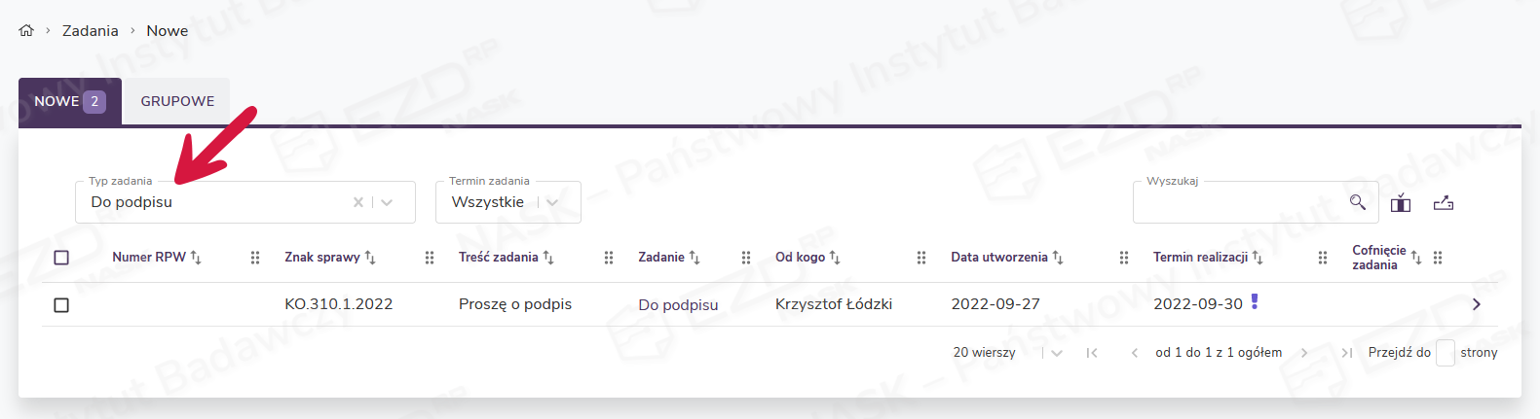Click drag handle next to Znak sprawy
Screen dimensions: 1540x419
pos(430,258)
